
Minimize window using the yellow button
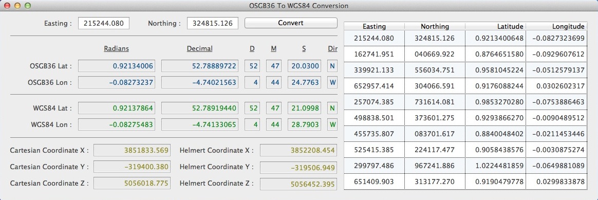[x=17, y=6]
